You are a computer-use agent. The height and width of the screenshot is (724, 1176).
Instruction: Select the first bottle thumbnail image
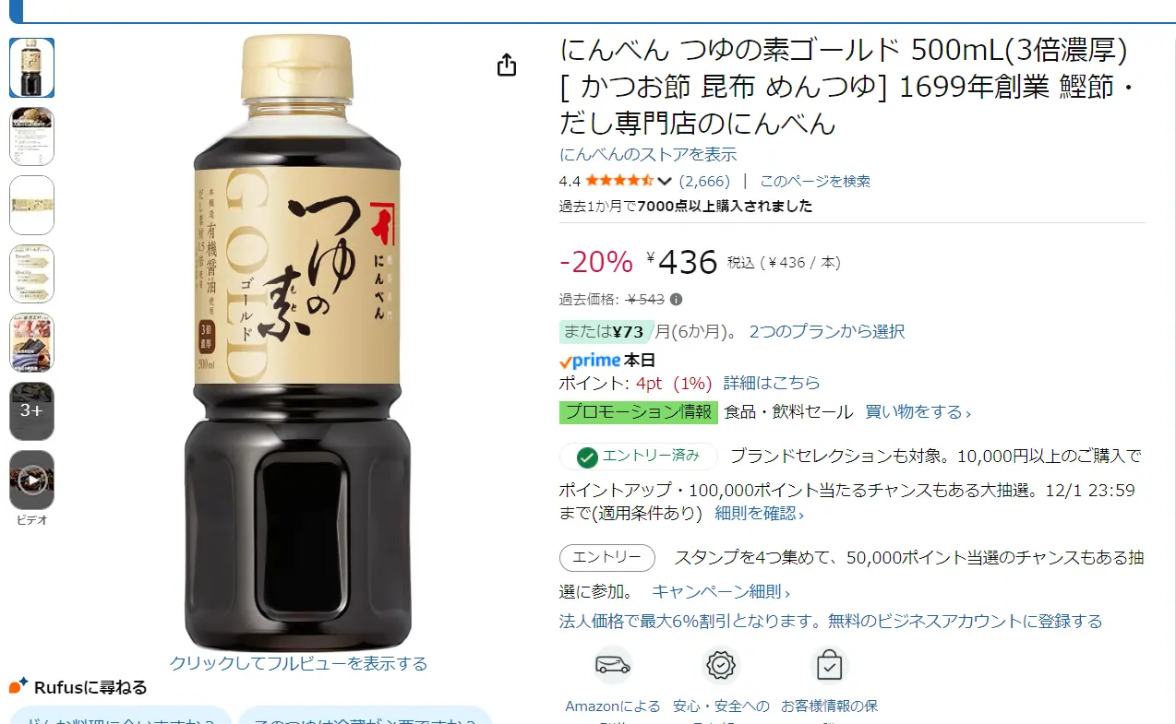32,67
